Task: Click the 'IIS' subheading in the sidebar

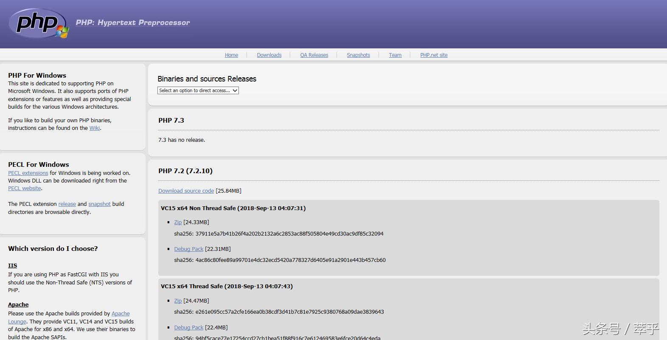Action: (13, 266)
